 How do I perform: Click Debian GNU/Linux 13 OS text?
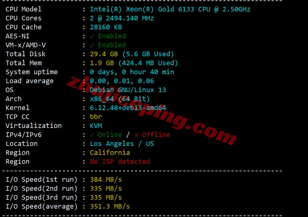coord(128,90)
